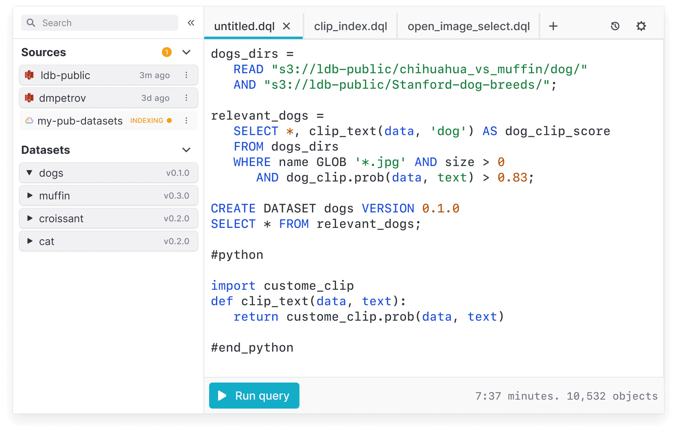Screen dimensions: 677x433
Task: Collapse the sidebar with double chevron icon
Action: (191, 23)
